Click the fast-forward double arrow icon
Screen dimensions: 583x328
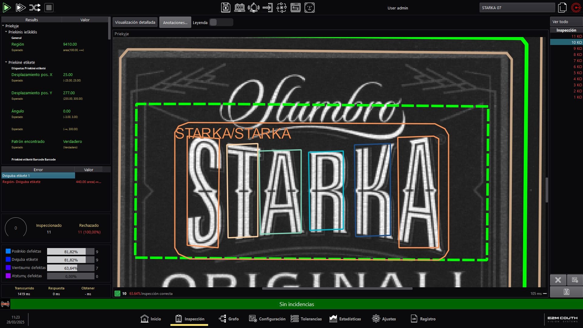[x=21, y=8]
